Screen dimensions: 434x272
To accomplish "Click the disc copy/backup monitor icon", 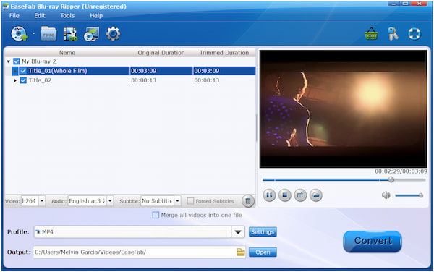I will coord(91,34).
